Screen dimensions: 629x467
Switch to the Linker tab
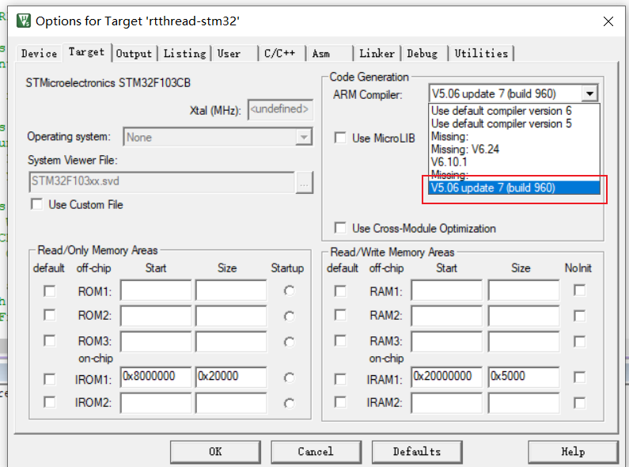(377, 53)
